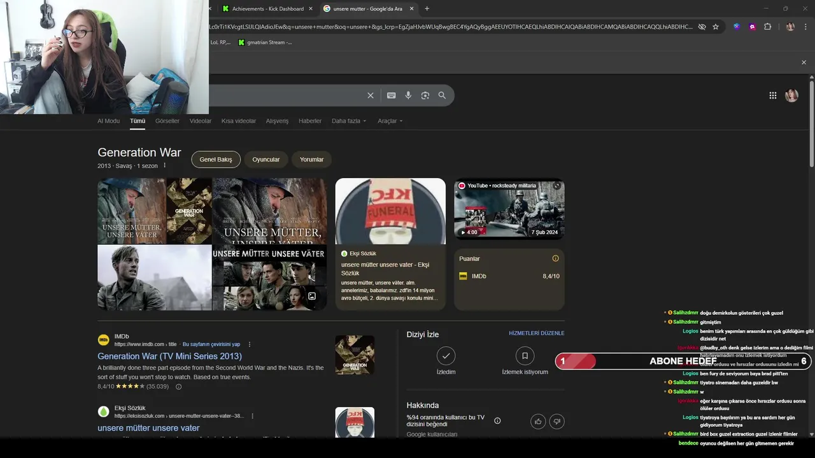This screenshot has width=815, height=458.
Task: Open the Google apps grid
Action: [x=773, y=95]
